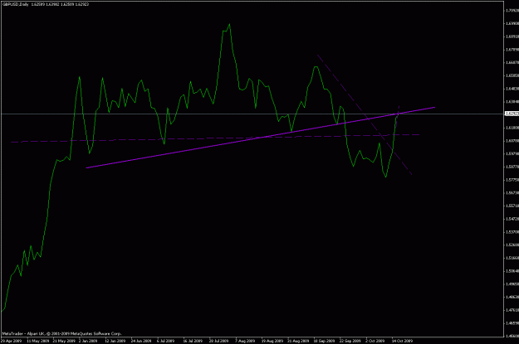Image resolution: width=519 pixels, height=344 pixels.
Task: Click the '22 Sep 2009' date label
Action: point(350,341)
